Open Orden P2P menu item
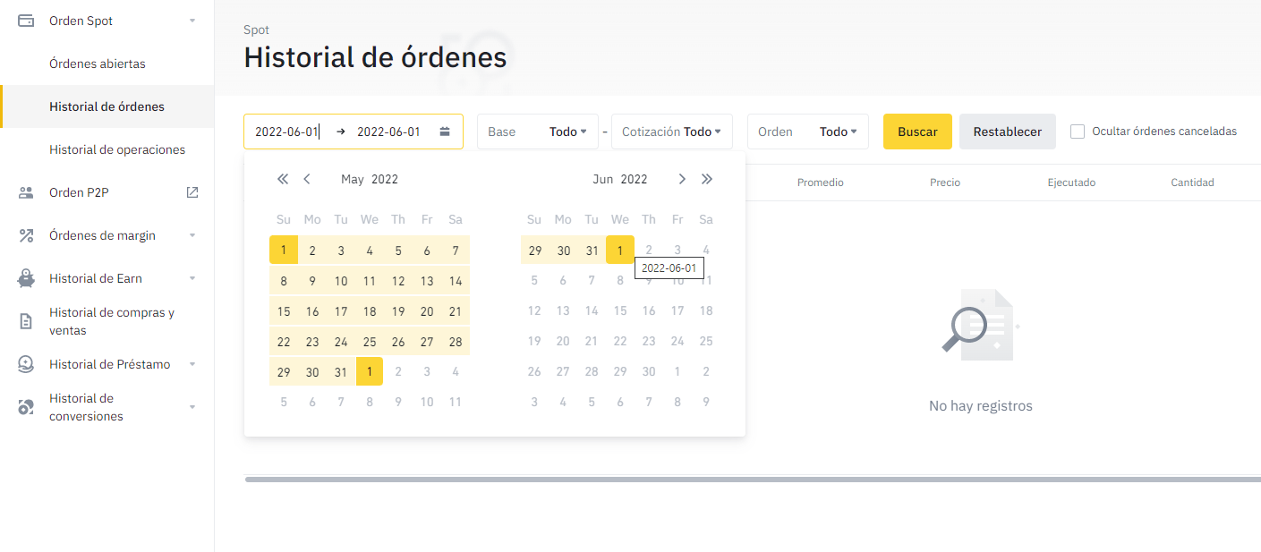This screenshot has width=1261, height=552. [79, 192]
